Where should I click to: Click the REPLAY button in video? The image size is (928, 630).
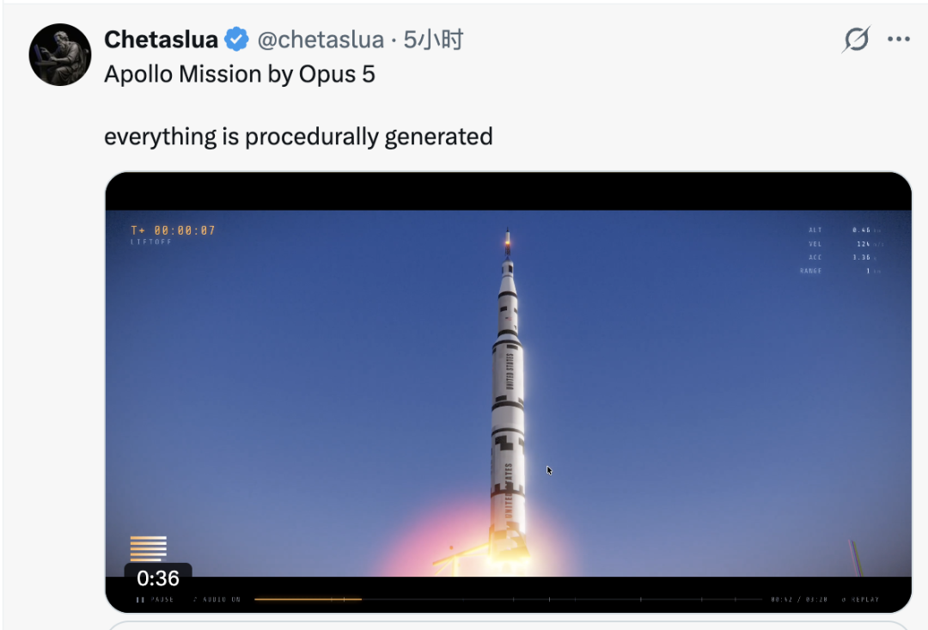(860, 599)
